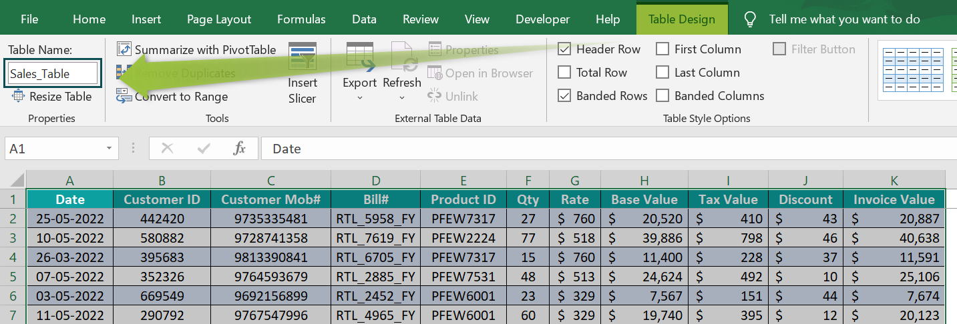The width and height of the screenshot is (957, 324).
Task: Switch to the Insert tab
Action: coord(146,19)
